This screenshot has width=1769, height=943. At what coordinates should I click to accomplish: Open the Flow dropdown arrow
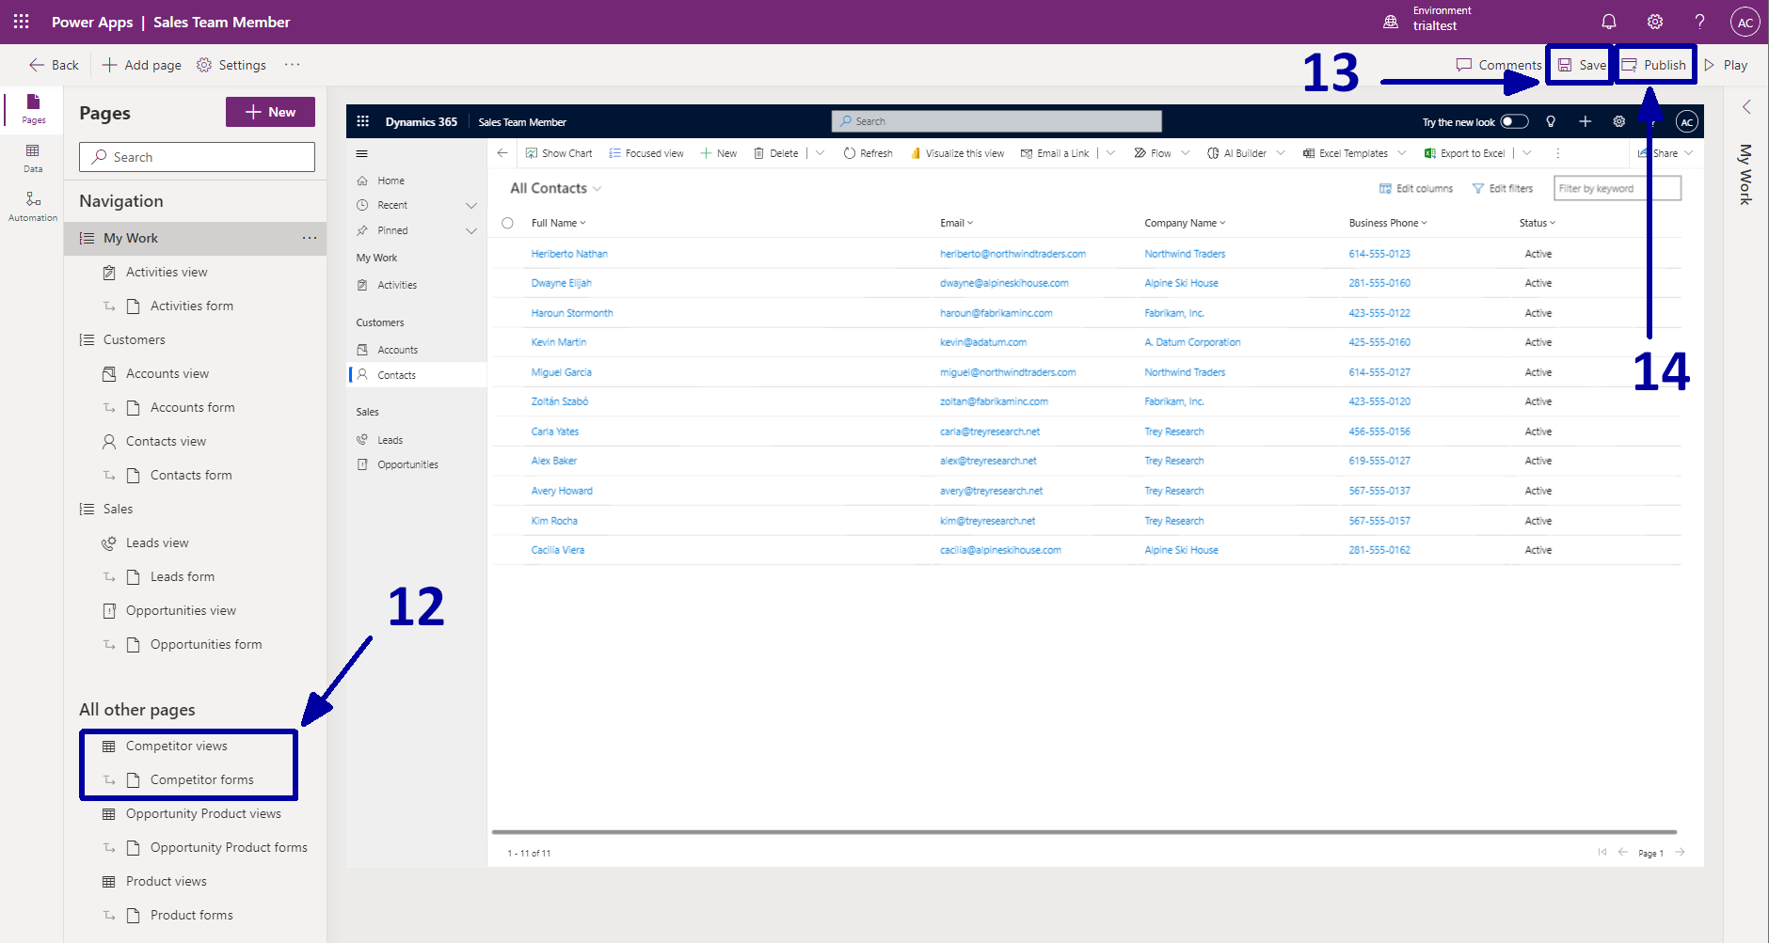(x=1185, y=153)
